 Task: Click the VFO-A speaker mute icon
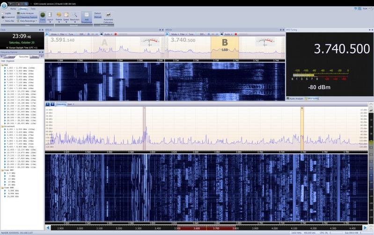pos(102,34)
